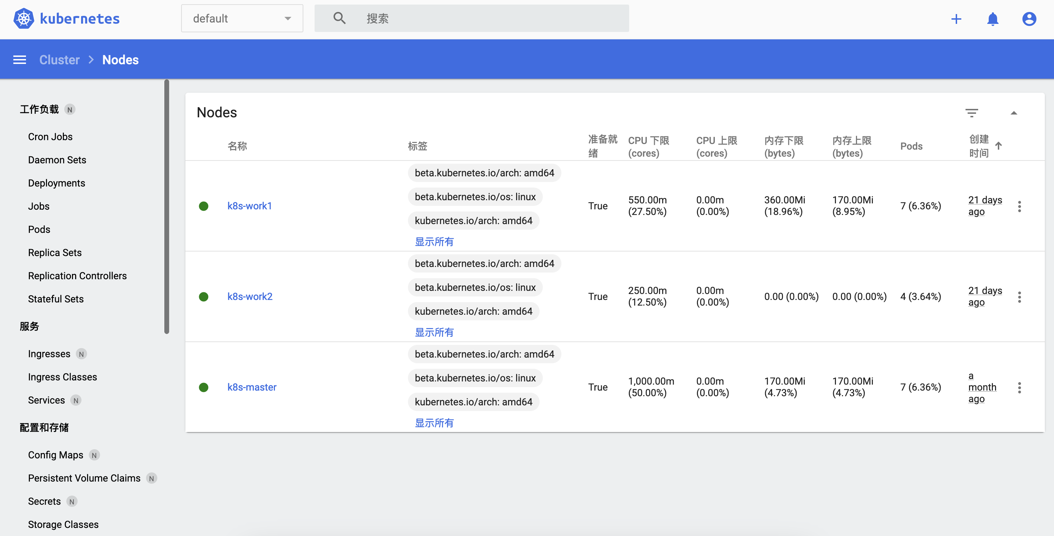Click the N badge beside 工作负载
The height and width of the screenshot is (536, 1054).
(x=70, y=109)
